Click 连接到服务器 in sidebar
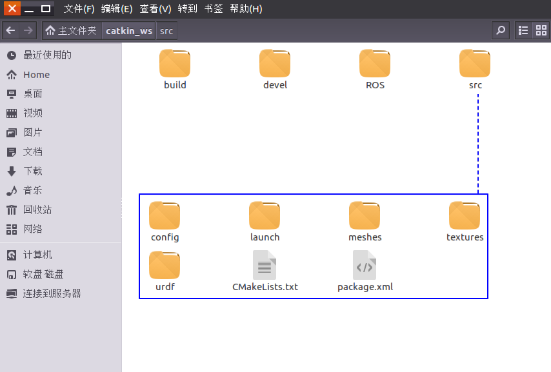 [61, 293]
